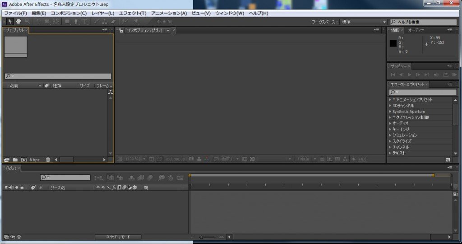This screenshot has height=244, width=462.
Task: Toggle Draft 3D in timeline
Action: point(119,178)
